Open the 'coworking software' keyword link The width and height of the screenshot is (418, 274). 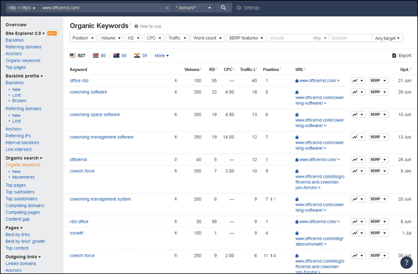coord(88,92)
